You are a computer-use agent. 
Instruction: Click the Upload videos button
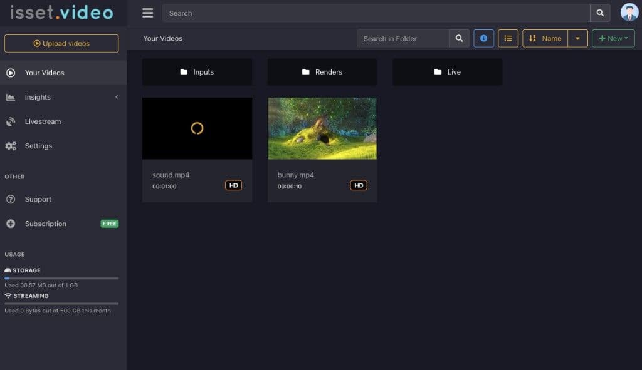[x=61, y=43]
